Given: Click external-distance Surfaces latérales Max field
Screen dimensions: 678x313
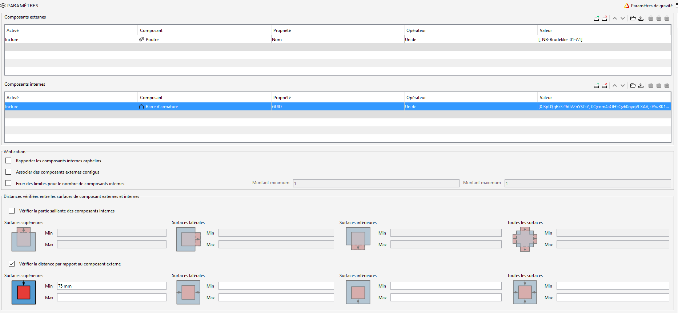Looking at the screenshot, I should (x=276, y=297).
